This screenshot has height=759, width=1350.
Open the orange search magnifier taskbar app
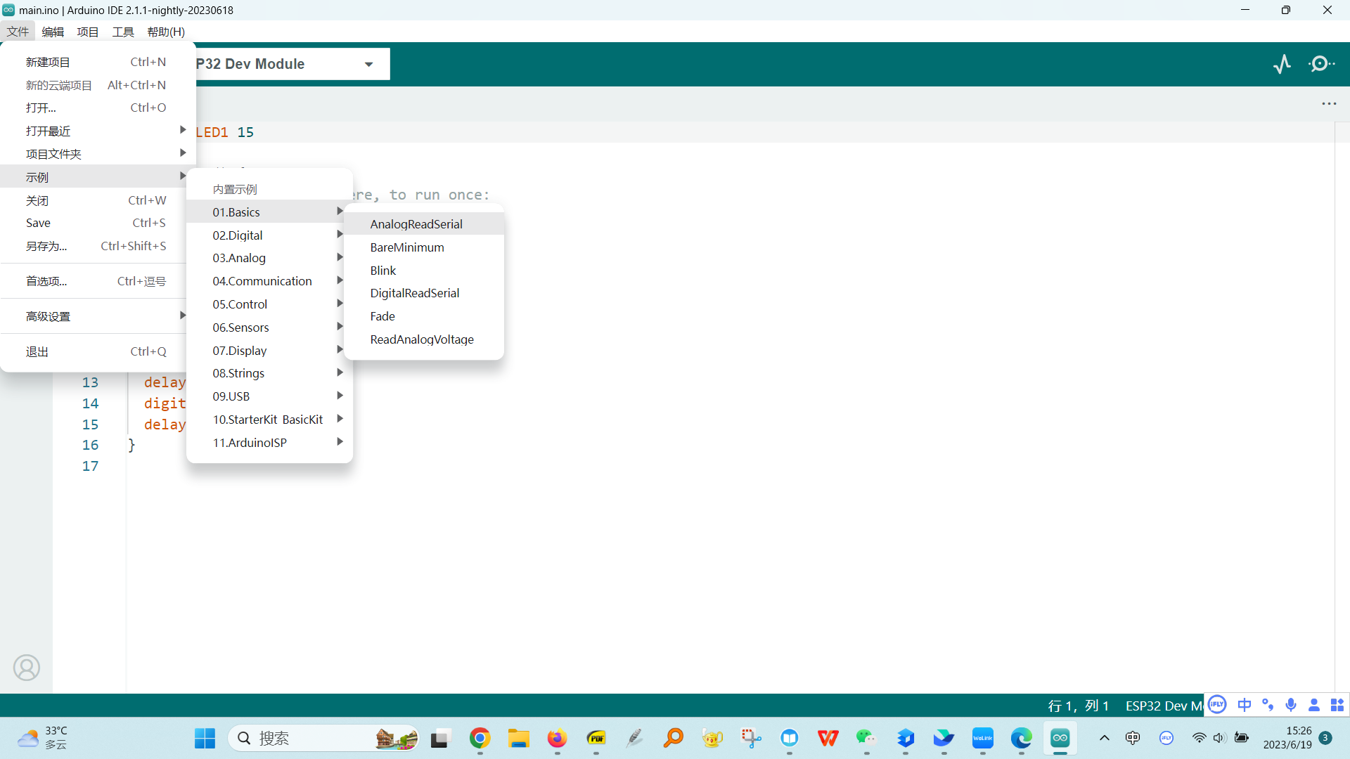click(x=674, y=738)
